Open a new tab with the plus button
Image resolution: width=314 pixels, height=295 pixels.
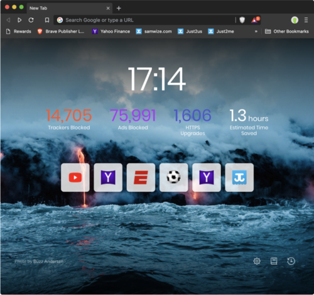pyautogui.click(x=119, y=8)
